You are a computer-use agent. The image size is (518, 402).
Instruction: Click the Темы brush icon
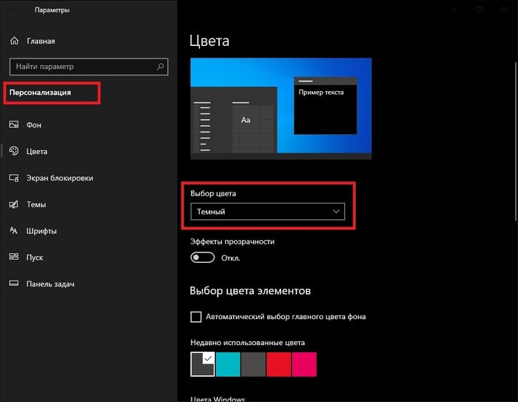point(14,204)
